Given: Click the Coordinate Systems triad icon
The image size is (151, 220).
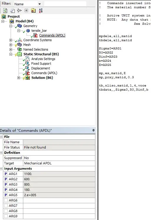Looking at the screenshot, I should (20, 40).
